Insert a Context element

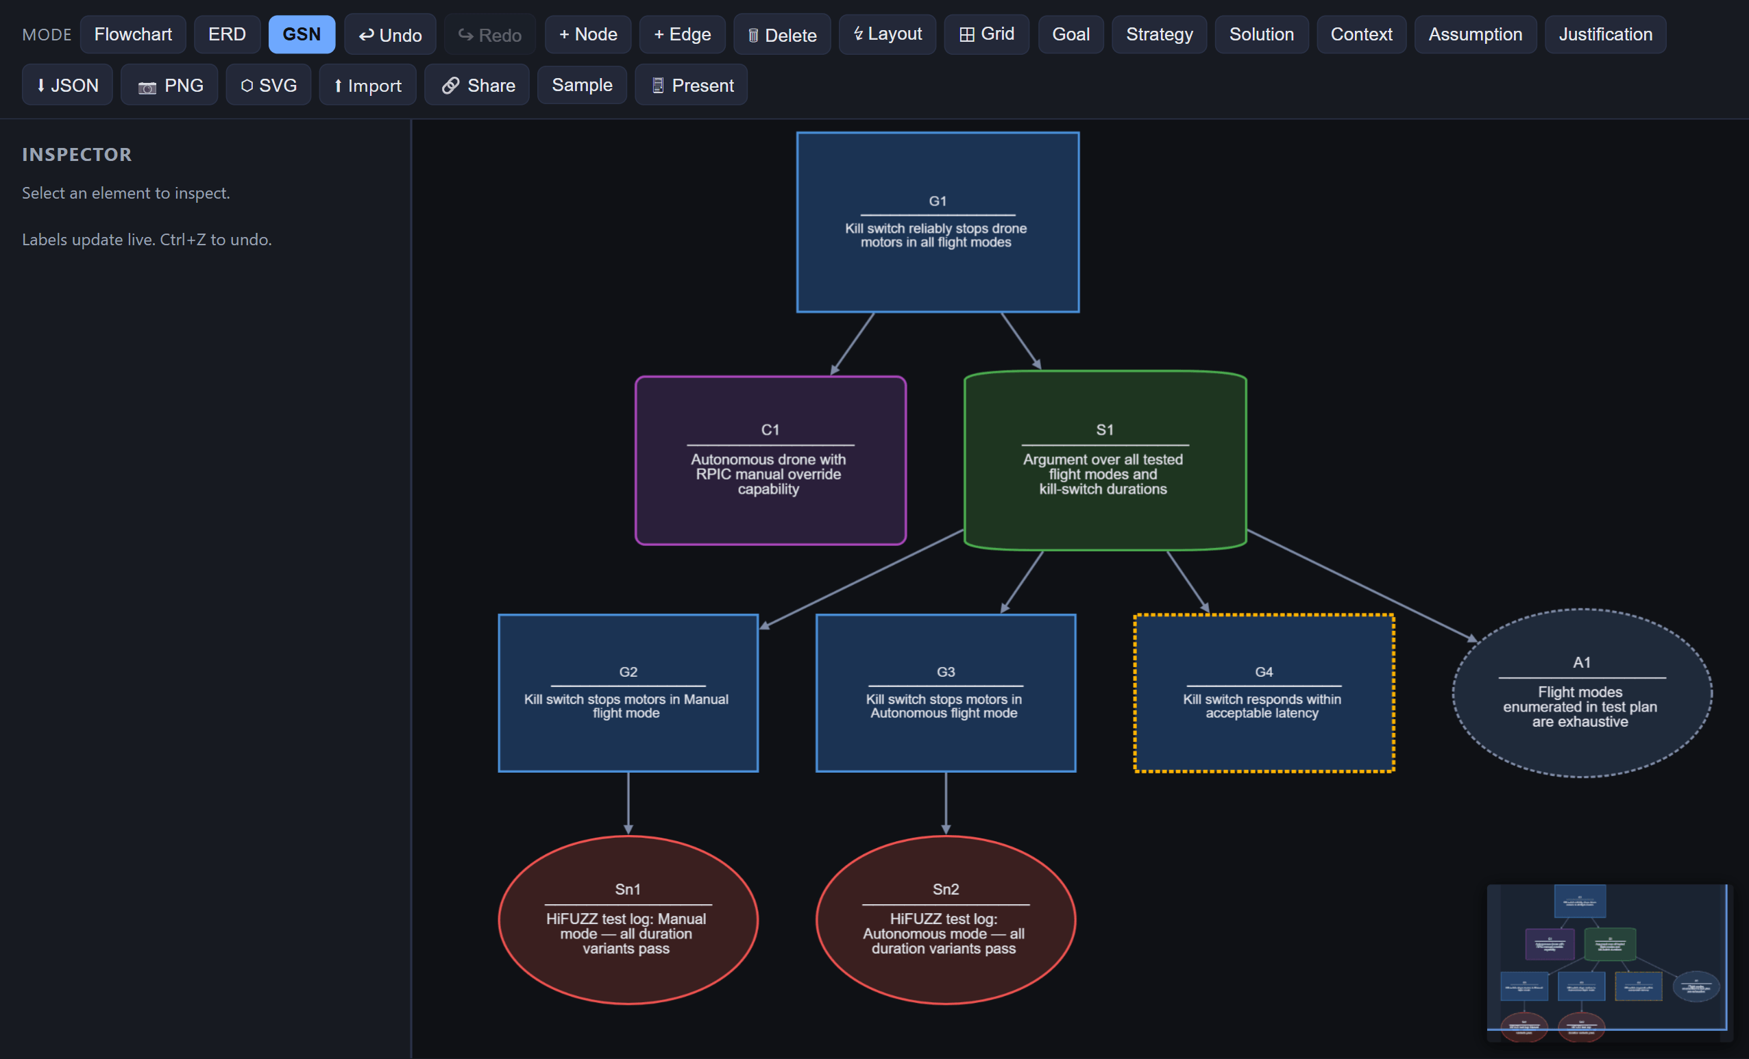(x=1361, y=34)
